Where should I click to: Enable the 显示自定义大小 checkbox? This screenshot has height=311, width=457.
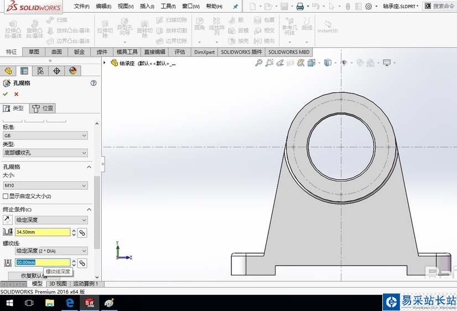click(6, 196)
